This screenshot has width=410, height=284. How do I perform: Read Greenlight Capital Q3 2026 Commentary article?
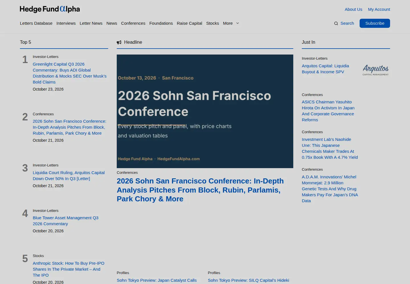pos(70,73)
